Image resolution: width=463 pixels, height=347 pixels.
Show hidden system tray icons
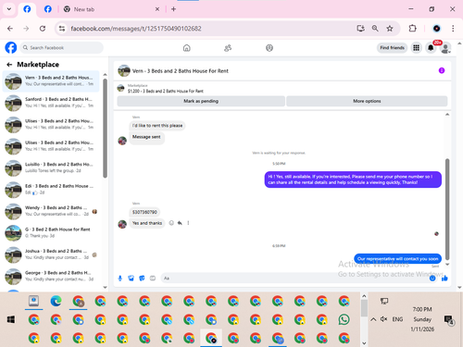coord(373,319)
